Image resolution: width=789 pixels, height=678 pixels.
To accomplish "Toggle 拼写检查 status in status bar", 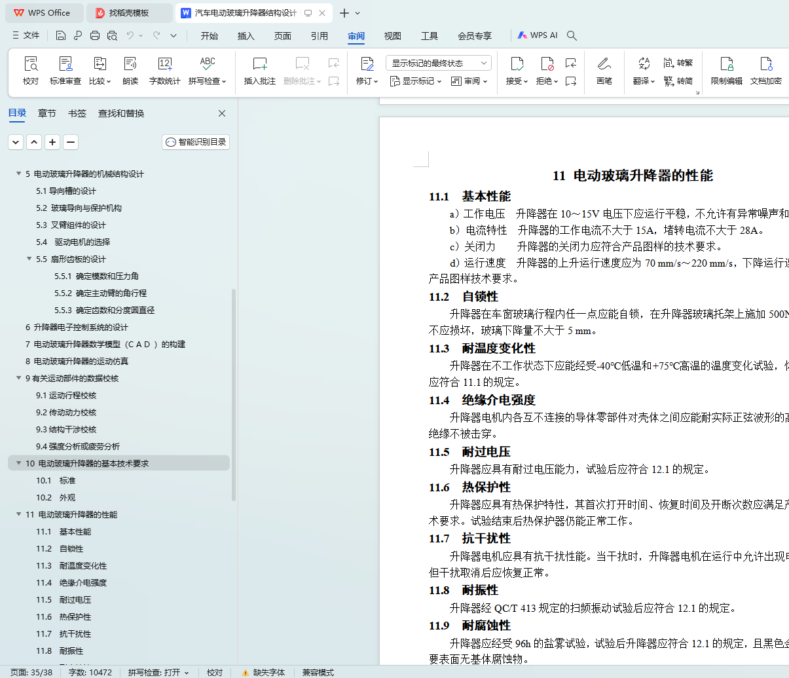I will [x=158, y=672].
